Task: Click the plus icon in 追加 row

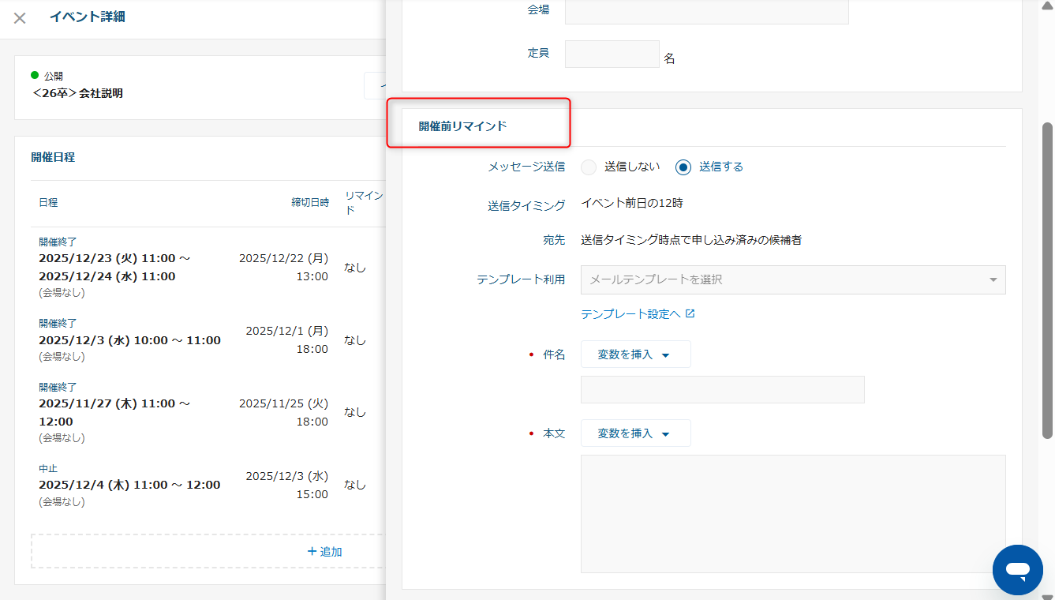Action: 312,551
